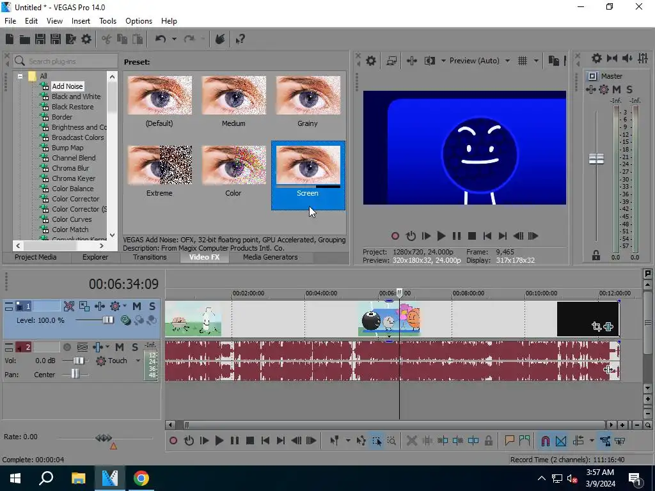Click Event Pan/Crop icon on black clip
Screen dimensions: 655x491
point(597,327)
